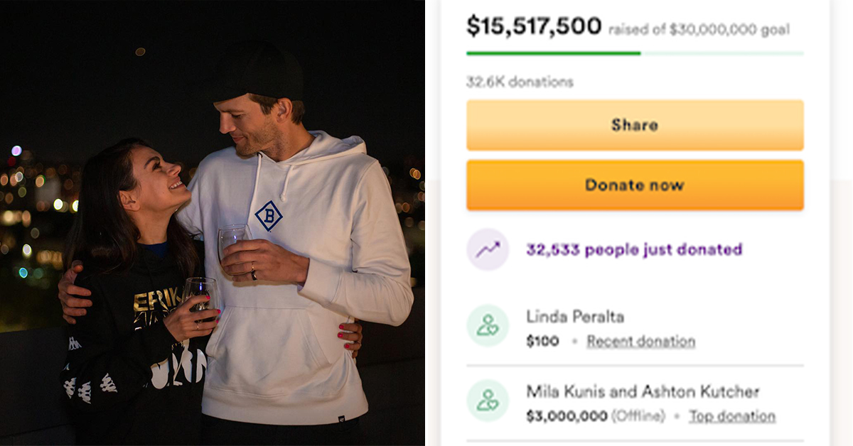Click the Linda Peralta donor name
This screenshot has height=446, width=853.
(575, 316)
